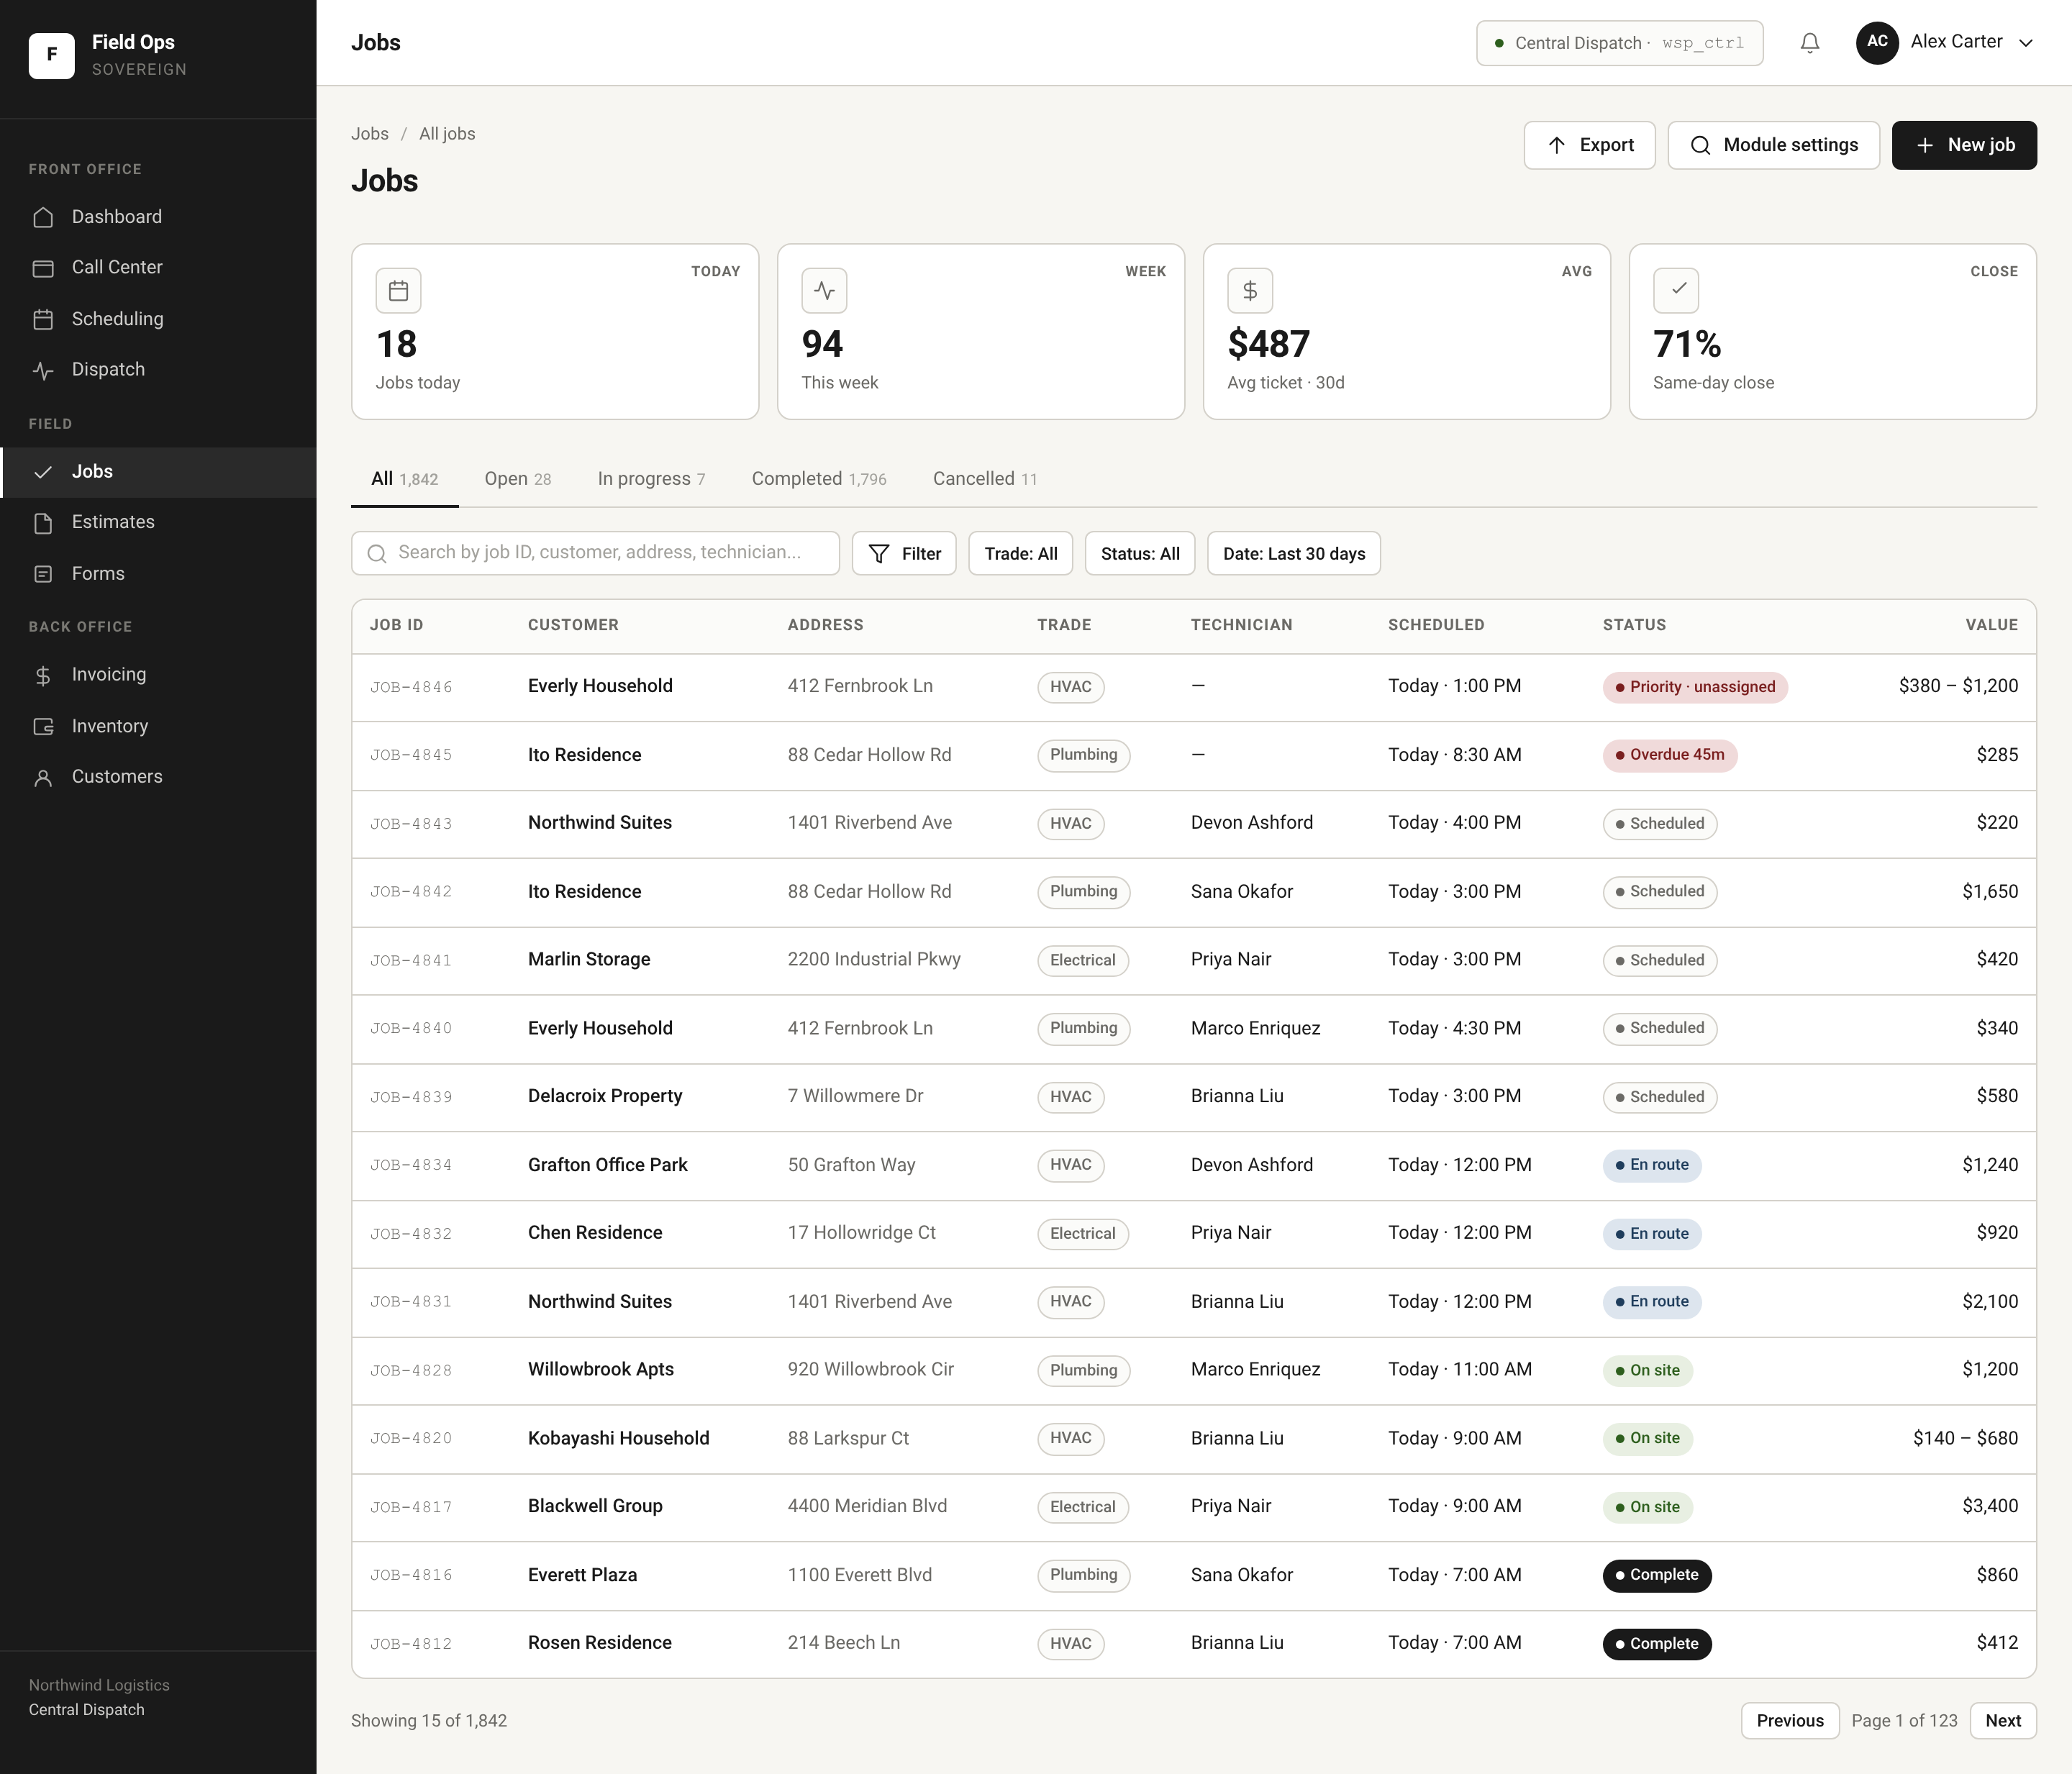Open Dashboard from the sidebar
2072x1774 pixels.
point(158,217)
